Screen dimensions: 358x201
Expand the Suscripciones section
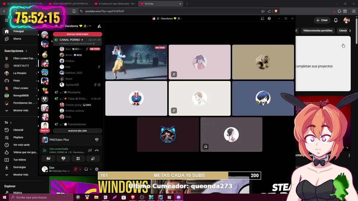pos(16,51)
